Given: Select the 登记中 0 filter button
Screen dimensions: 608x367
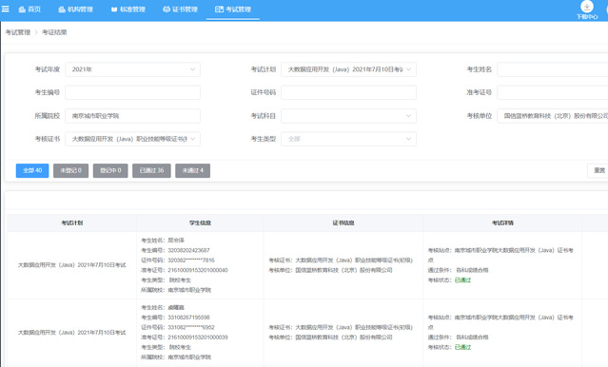Looking at the screenshot, I should tap(110, 170).
